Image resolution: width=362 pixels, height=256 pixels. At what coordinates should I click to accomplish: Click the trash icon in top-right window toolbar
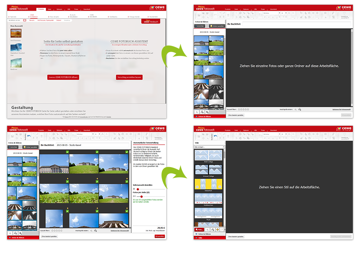coord(228,15)
